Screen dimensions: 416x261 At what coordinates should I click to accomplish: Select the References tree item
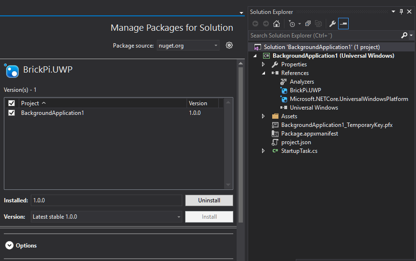tap(295, 73)
